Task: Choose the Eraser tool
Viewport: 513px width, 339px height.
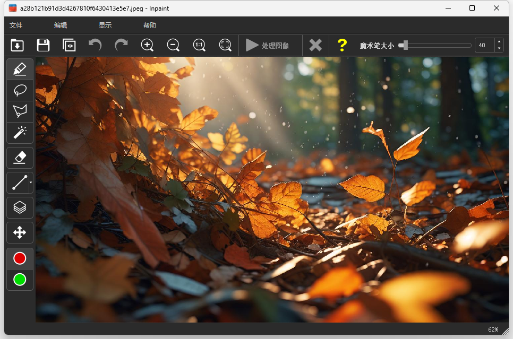Action: (x=20, y=158)
